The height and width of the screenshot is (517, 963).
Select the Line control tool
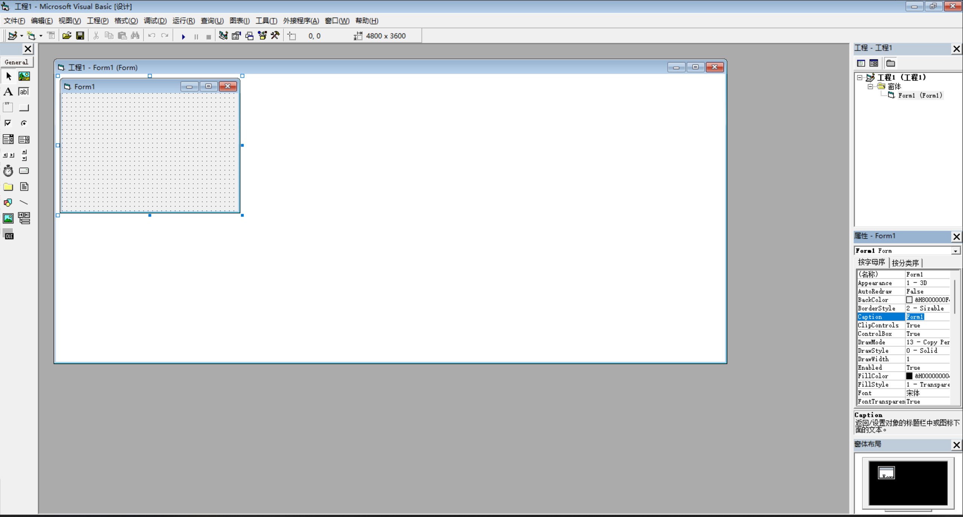(x=24, y=202)
